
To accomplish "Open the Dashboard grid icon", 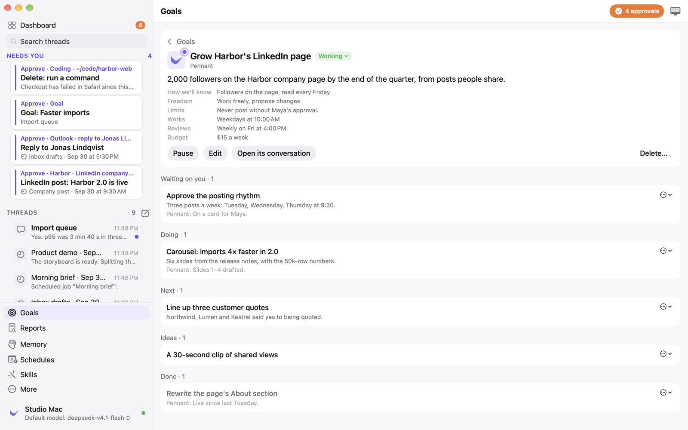I will (12, 25).
